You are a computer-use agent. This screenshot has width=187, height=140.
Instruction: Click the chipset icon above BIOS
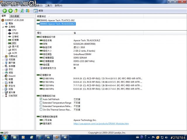10,47
